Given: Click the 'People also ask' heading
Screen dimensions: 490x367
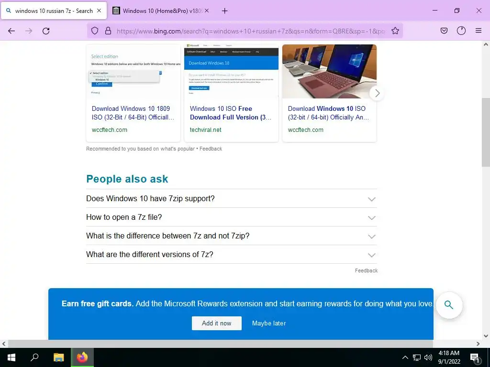Looking at the screenshot, I should (x=127, y=179).
